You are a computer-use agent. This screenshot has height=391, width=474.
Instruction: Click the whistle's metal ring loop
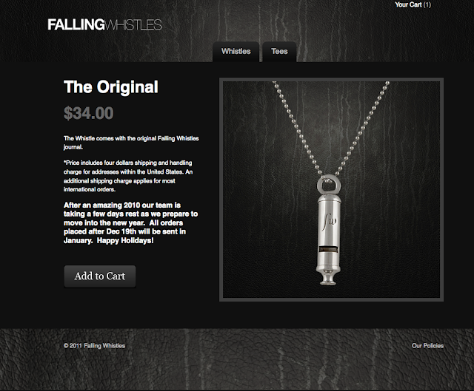coord(329,184)
